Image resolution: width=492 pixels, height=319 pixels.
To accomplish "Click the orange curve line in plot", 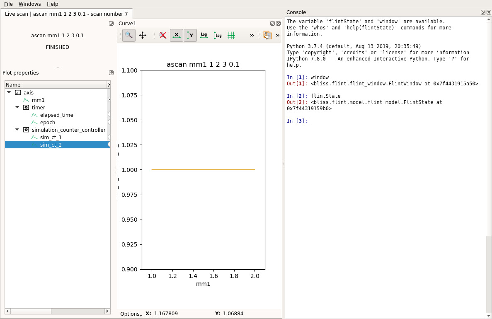I will tap(204, 170).
